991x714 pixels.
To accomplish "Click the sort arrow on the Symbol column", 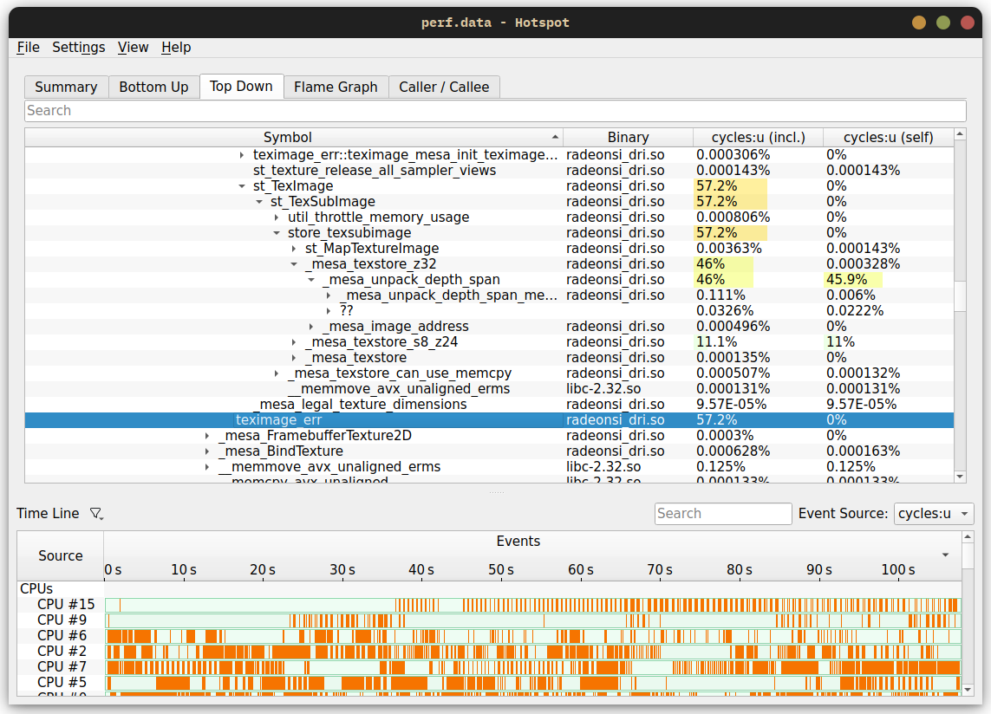I will pos(555,137).
